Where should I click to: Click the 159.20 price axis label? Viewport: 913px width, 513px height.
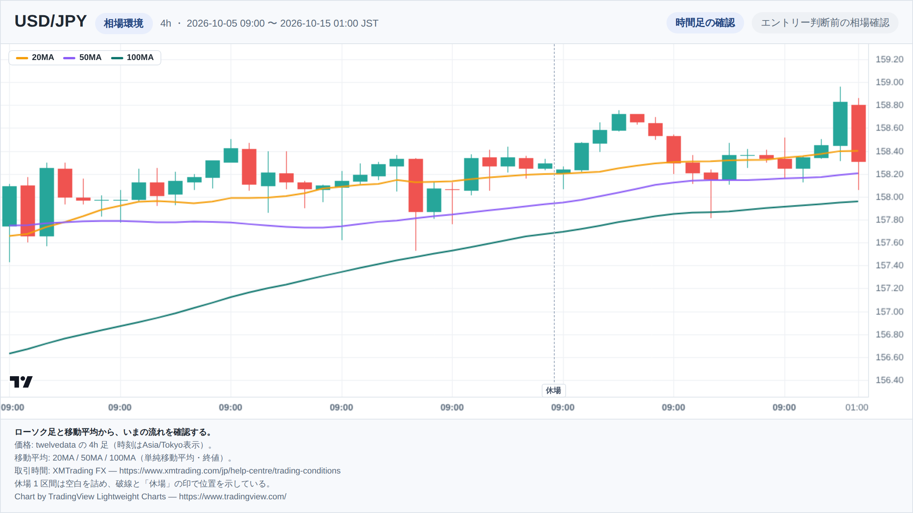tap(889, 59)
